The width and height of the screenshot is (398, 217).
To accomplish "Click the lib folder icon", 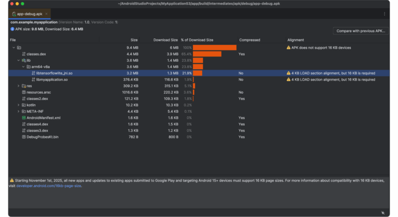I will [x=24, y=60].
